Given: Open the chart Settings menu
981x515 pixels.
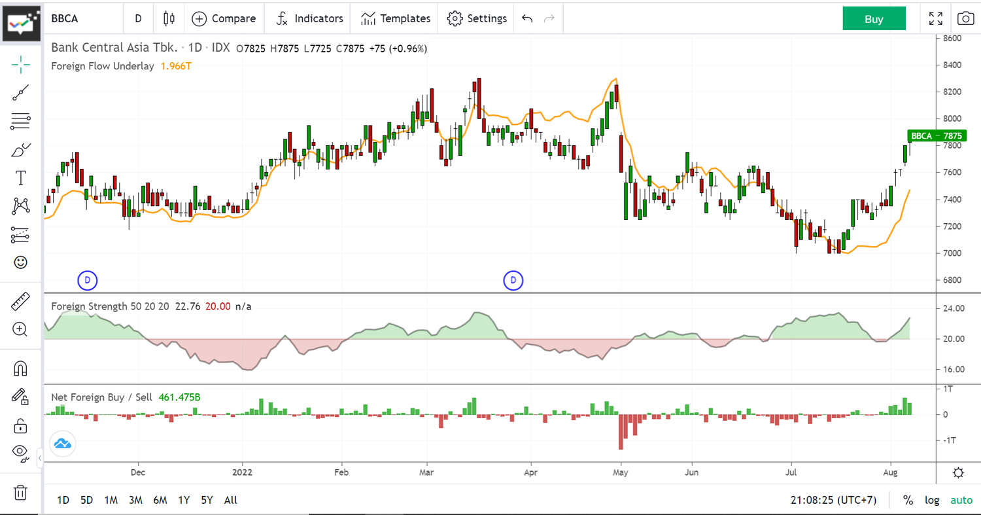Looking at the screenshot, I should [475, 18].
